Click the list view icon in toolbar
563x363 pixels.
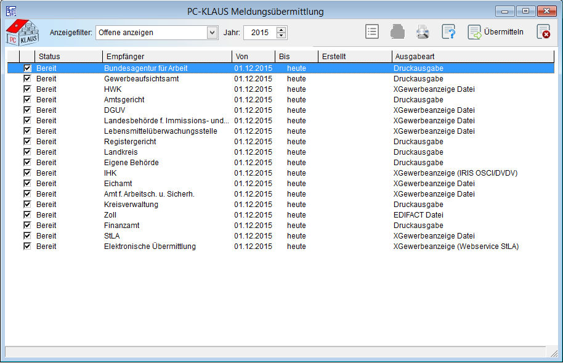[371, 32]
